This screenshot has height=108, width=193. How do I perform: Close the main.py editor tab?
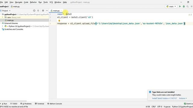pos(61,11)
